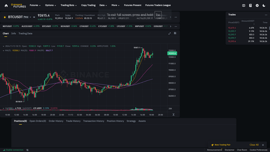270x152 pixels.
Task: Click the Index price label
Action: click(x=67, y=15)
